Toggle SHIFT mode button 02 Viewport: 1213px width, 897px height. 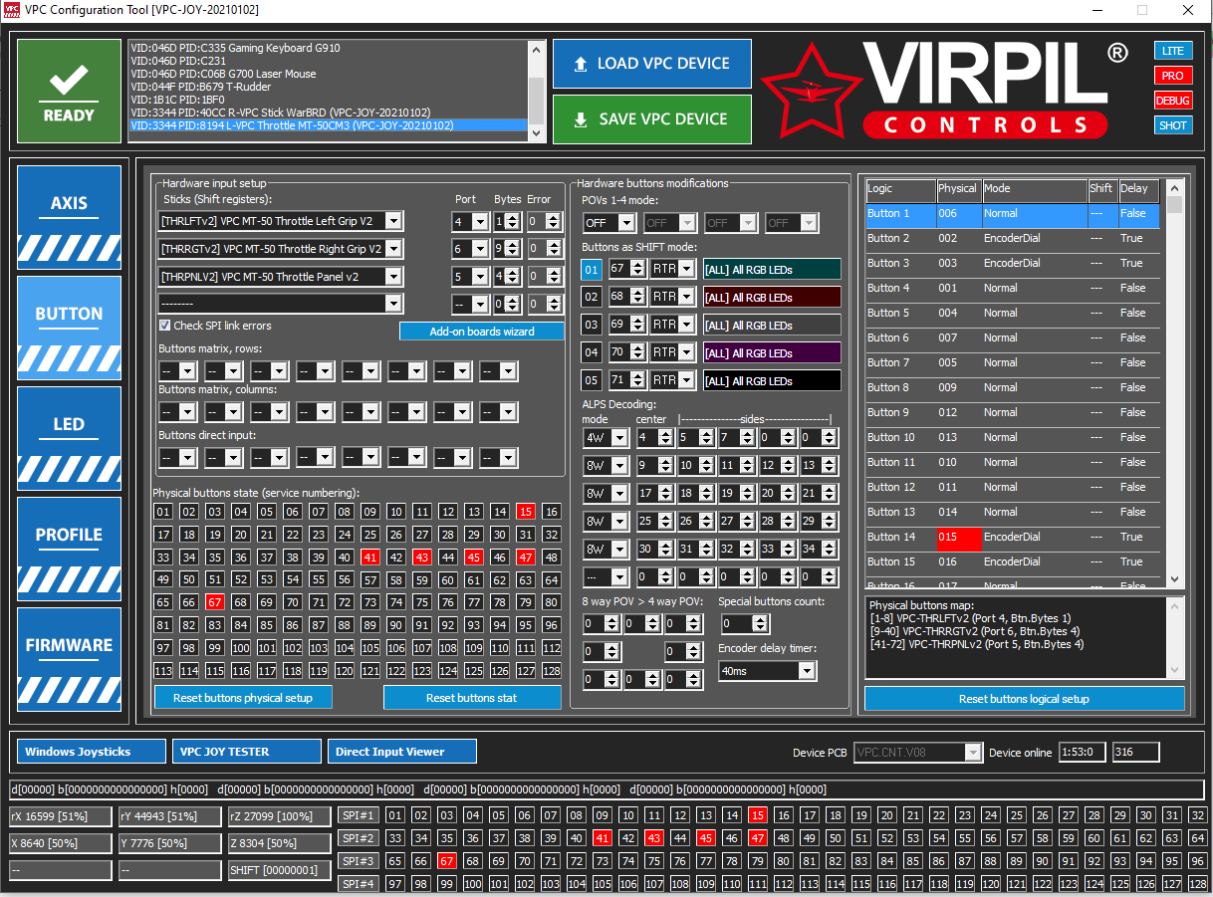(592, 297)
